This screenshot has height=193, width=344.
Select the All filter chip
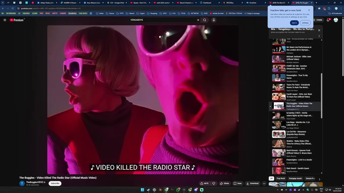pos(271,178)
